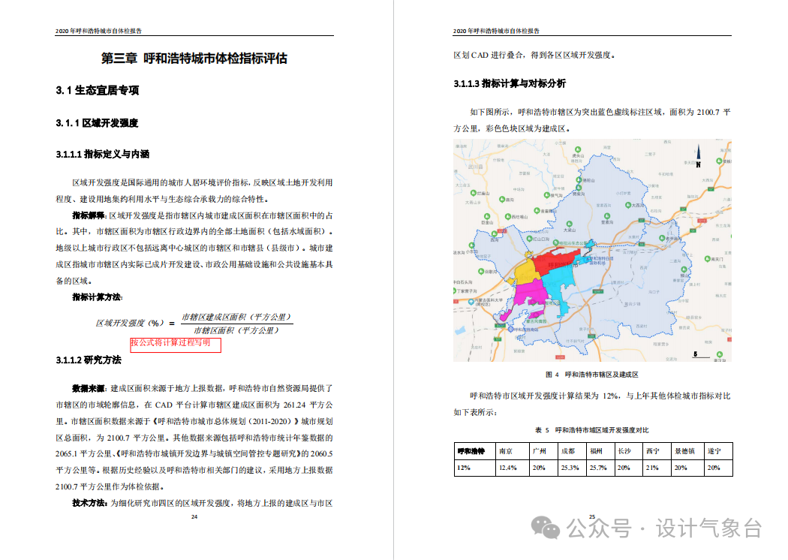788x560 pixels.
Task: Click the bold label "数据来源"
Action: 89,389
